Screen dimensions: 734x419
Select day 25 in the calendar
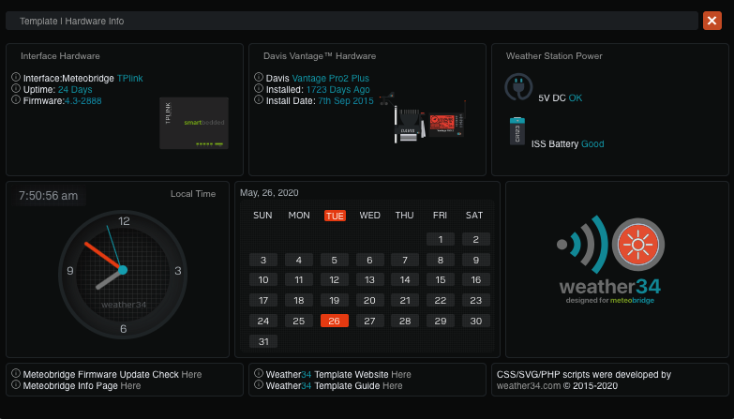(x=299, y=321)
